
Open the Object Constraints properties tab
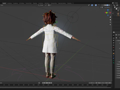point(113,58)
